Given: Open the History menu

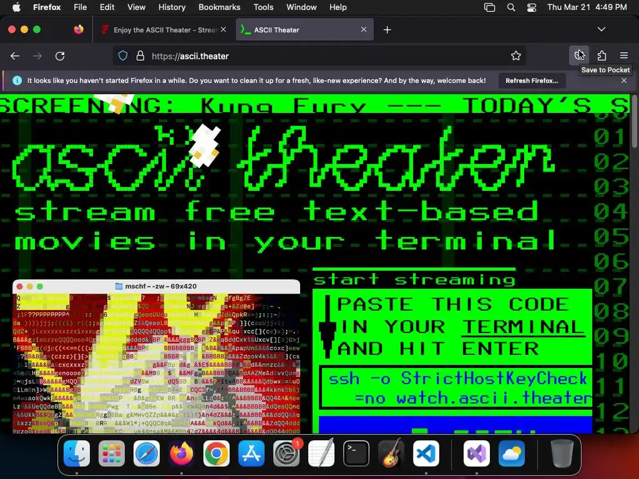Looking at the screenshot, I should tap(172, 7).
